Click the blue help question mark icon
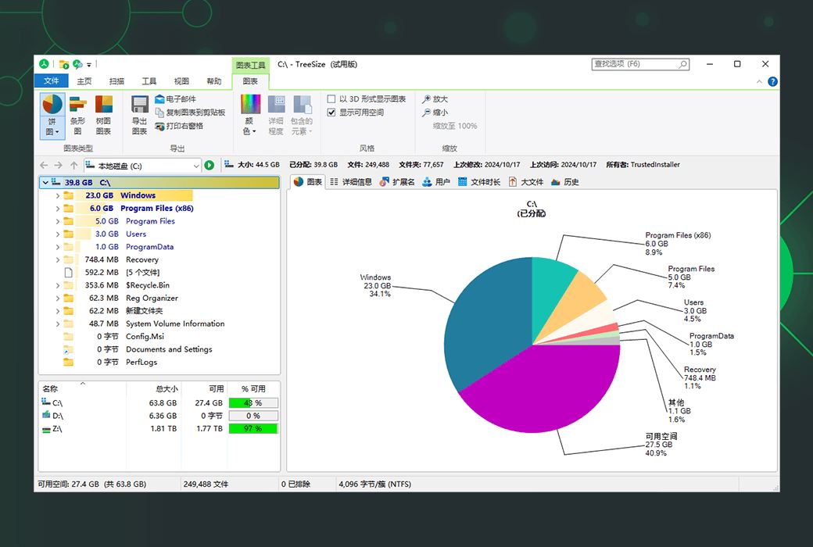813x547 pixels. tap(772, 81)
